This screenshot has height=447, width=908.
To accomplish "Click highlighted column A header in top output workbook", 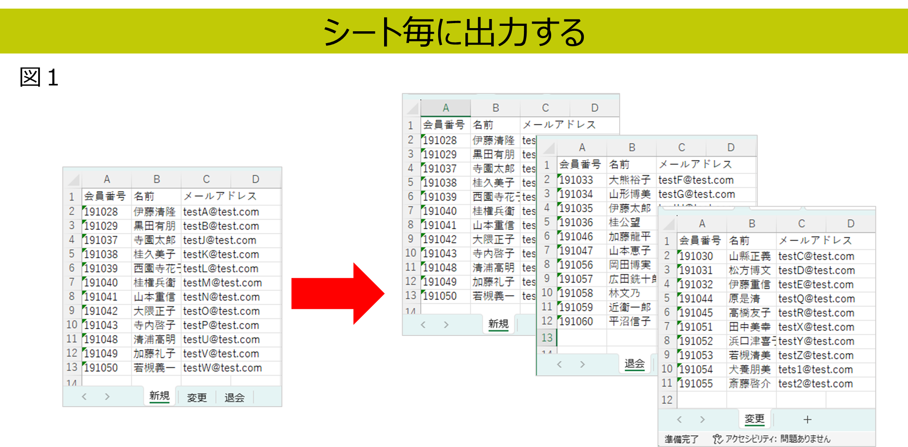I will click(x=445, y=108).
